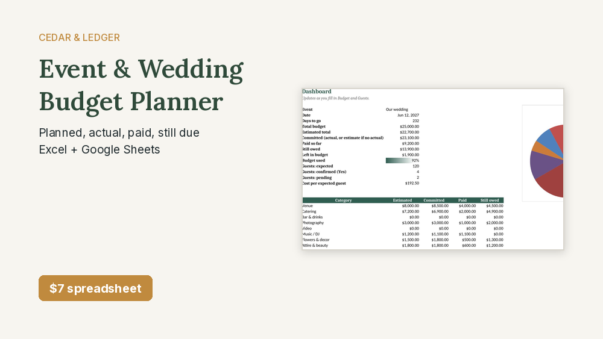Viewport: 603px width, 339px height.
Task: Select the "Bar & drinks" row label
Action: [312, 217]
